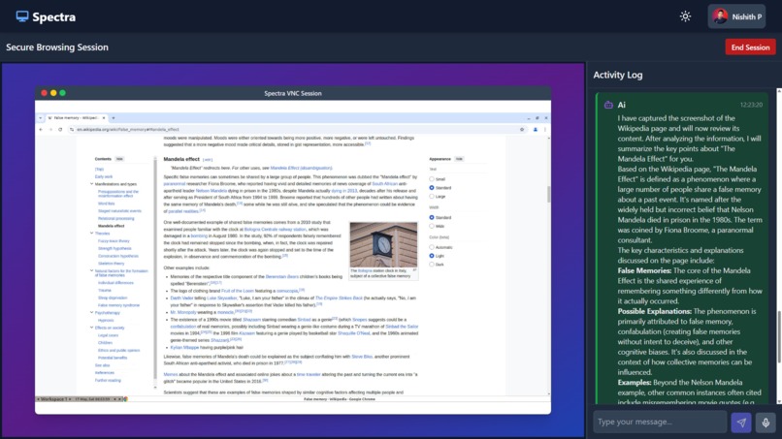Open the Nishith P profile avatar
Image resolution: width=782 pixels, height=439 pixels.
point(719,16)
